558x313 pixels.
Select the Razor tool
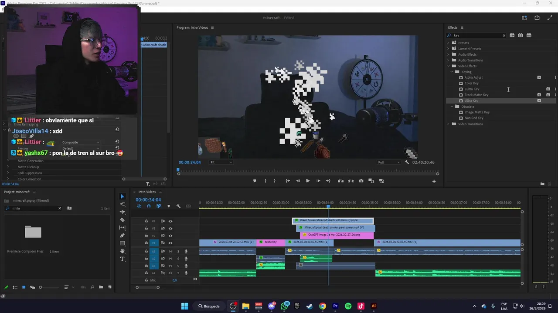122,220
